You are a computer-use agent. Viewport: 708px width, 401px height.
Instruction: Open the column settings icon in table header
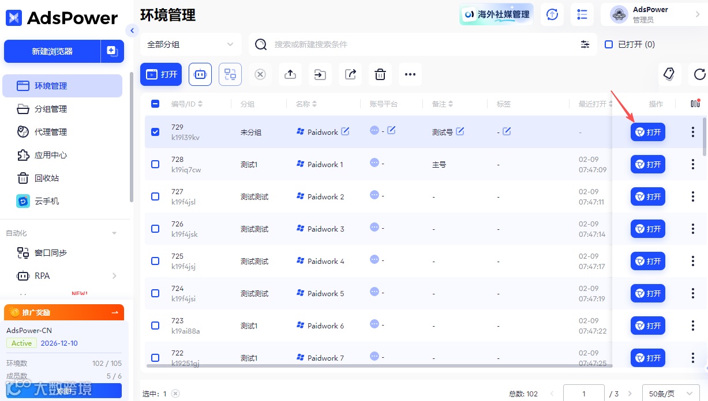[x=695, y=104]
